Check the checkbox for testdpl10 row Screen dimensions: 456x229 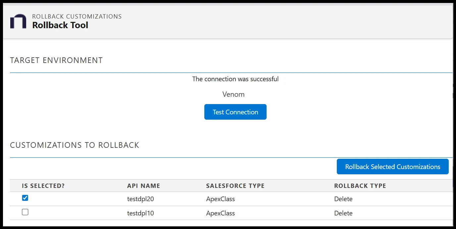coord(25,212)
